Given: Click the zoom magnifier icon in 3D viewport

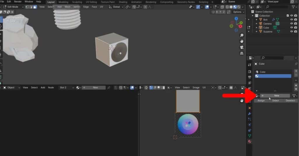Looking at the screenshot, I should [242, 35].
